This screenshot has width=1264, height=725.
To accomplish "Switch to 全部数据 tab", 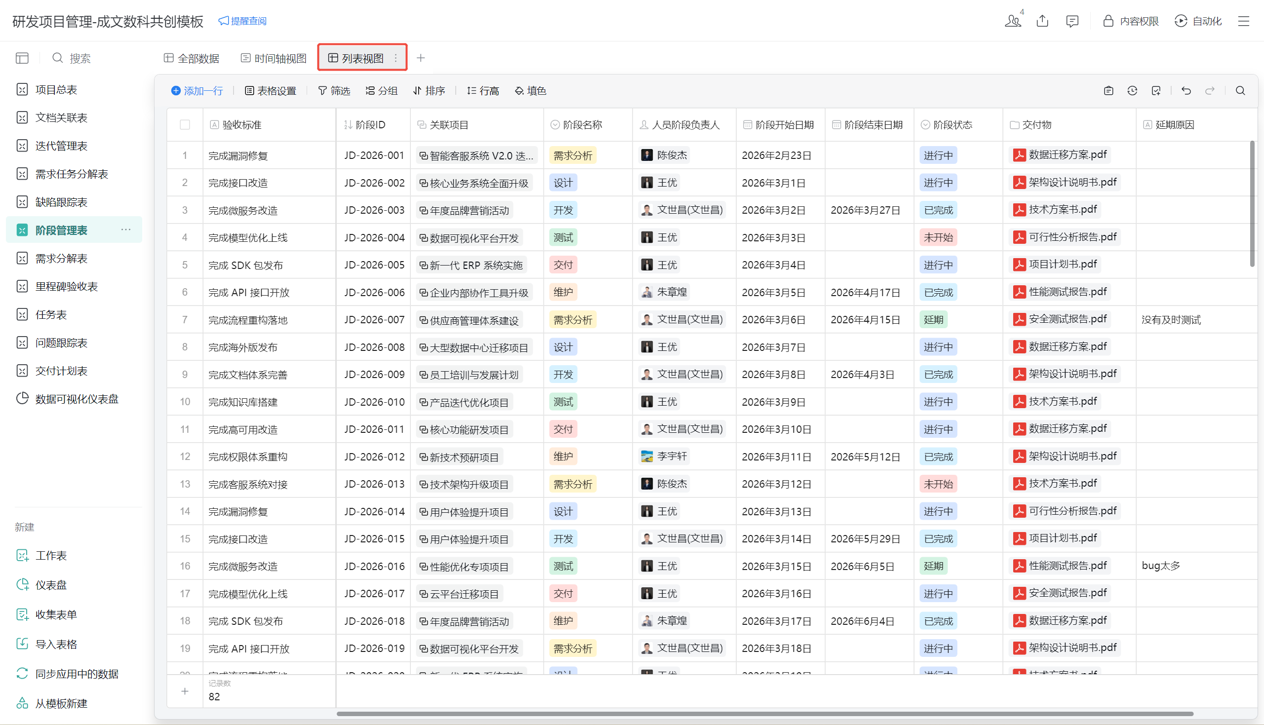I will [192, 58].
